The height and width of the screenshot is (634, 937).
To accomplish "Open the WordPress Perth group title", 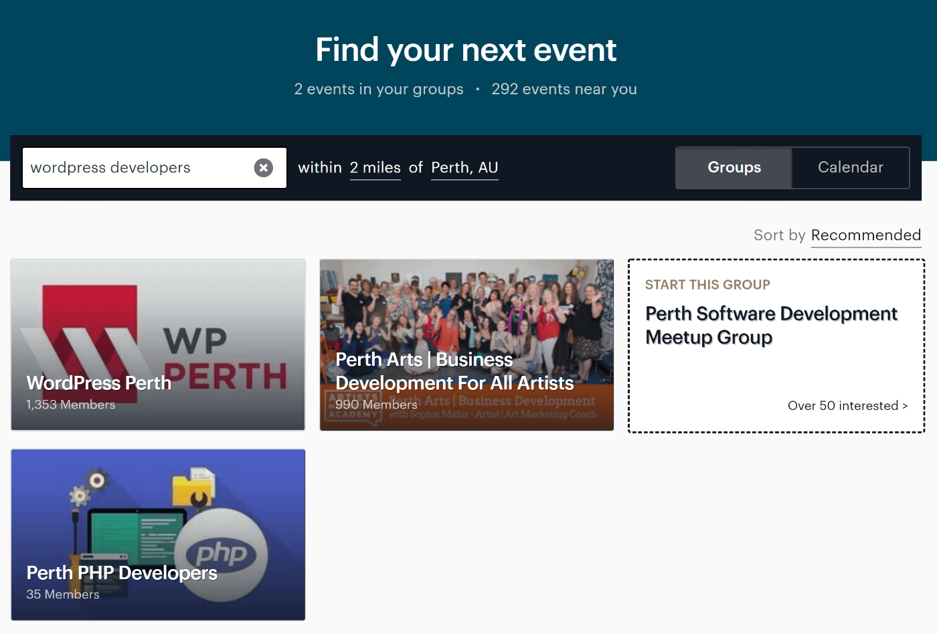I will tap(99, 383).
